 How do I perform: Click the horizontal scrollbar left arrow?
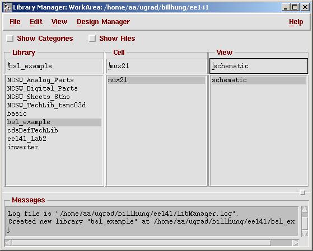[8, 243]
